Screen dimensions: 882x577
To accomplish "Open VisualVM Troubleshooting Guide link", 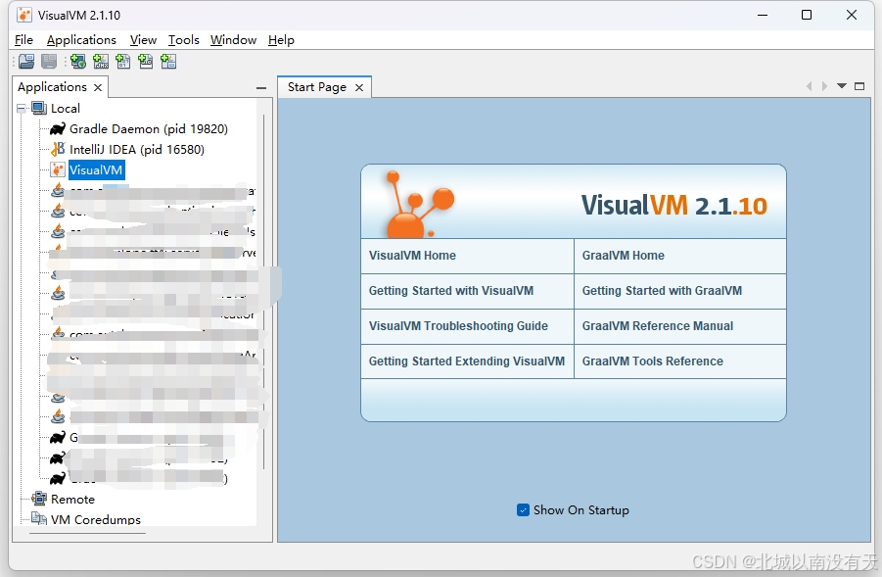I will click(458, 326).
